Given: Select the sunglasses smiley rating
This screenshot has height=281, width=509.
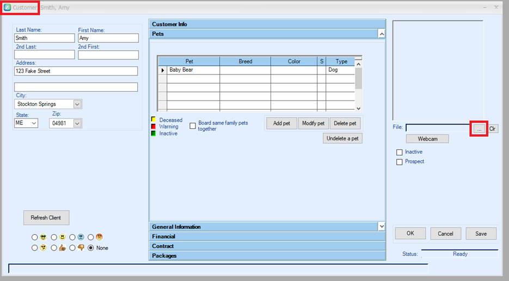Looking at the screenshot, I should tap(35, 237).
